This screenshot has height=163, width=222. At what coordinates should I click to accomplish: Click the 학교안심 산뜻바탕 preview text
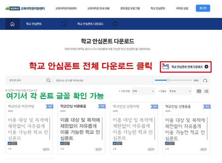tap(133, 129)
